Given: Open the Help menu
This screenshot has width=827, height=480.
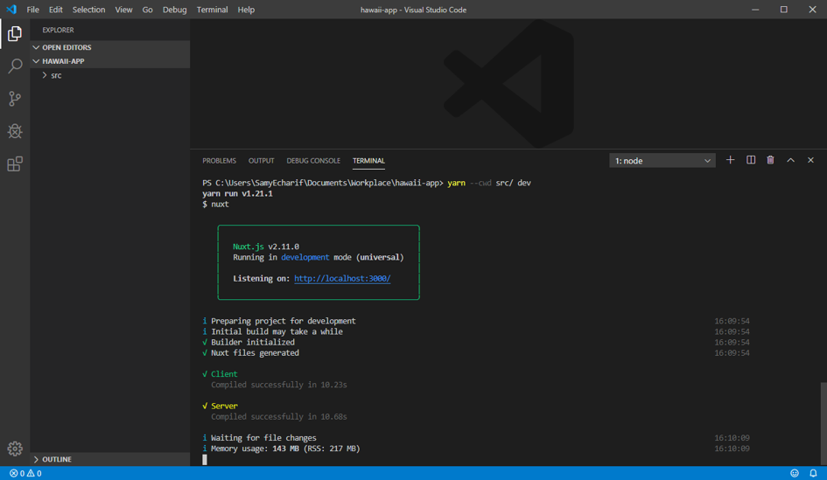Looking at the screenshot, I should tap(246, 10).
